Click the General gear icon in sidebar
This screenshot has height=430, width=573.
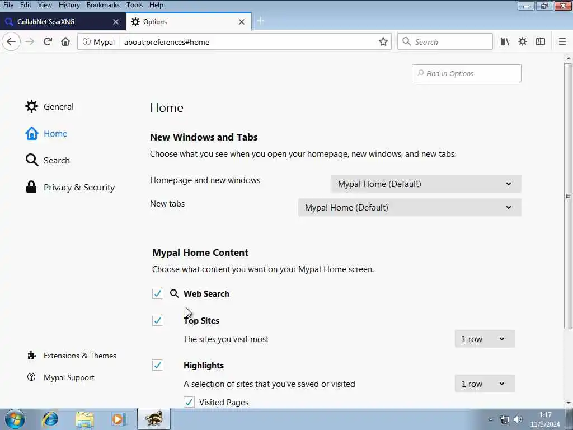click(x=31, y=106)
